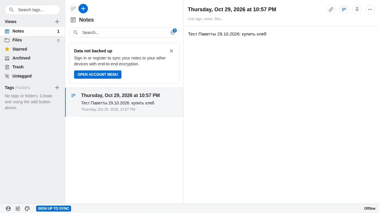Open the change note type icon
The image size is (379, 213).
click(x=344, y=9)
